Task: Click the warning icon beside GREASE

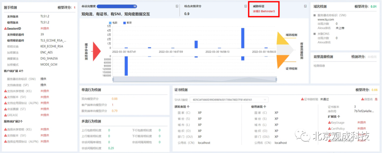Action: [6, 115]
